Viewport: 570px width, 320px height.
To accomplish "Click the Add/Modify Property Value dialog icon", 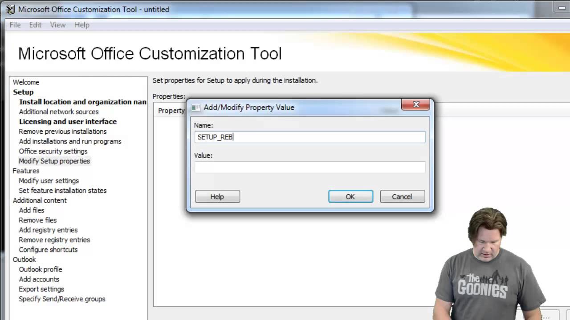I will tap(196, 107).
